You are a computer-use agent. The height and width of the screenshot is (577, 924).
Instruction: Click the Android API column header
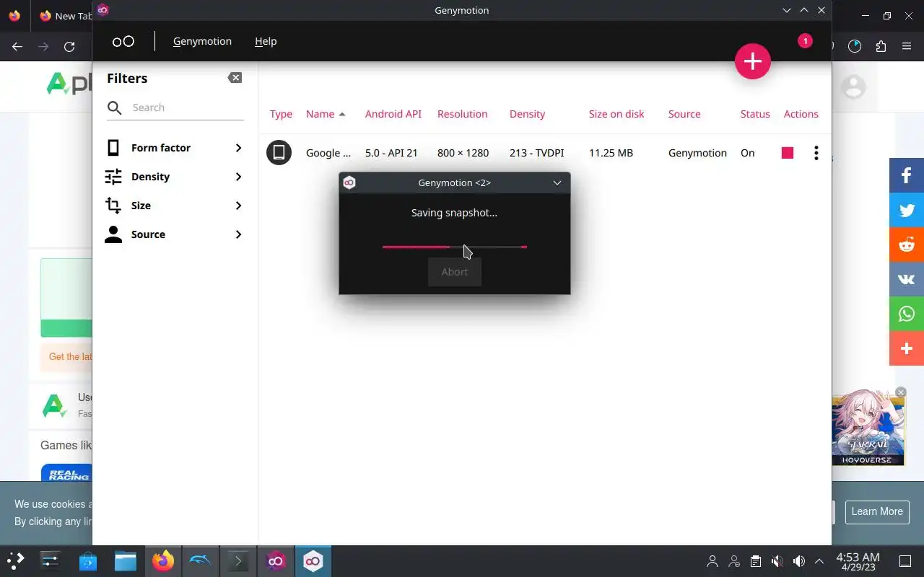pyautogui.click(x=393, y=114)
